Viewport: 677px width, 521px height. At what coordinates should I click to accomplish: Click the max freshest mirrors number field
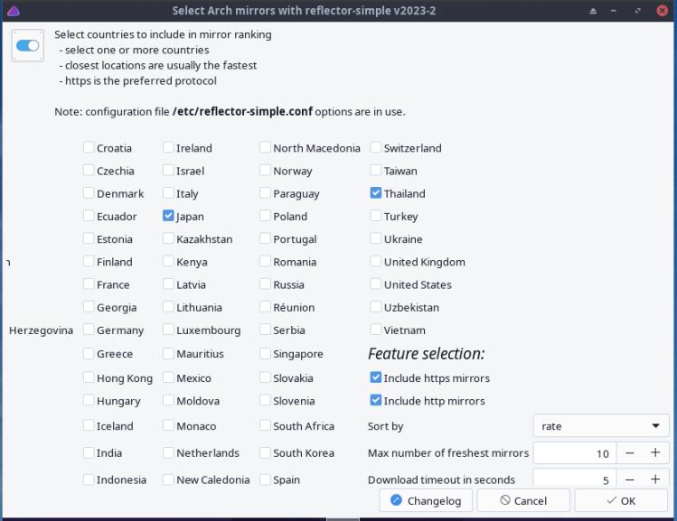[x=574, y=453]
